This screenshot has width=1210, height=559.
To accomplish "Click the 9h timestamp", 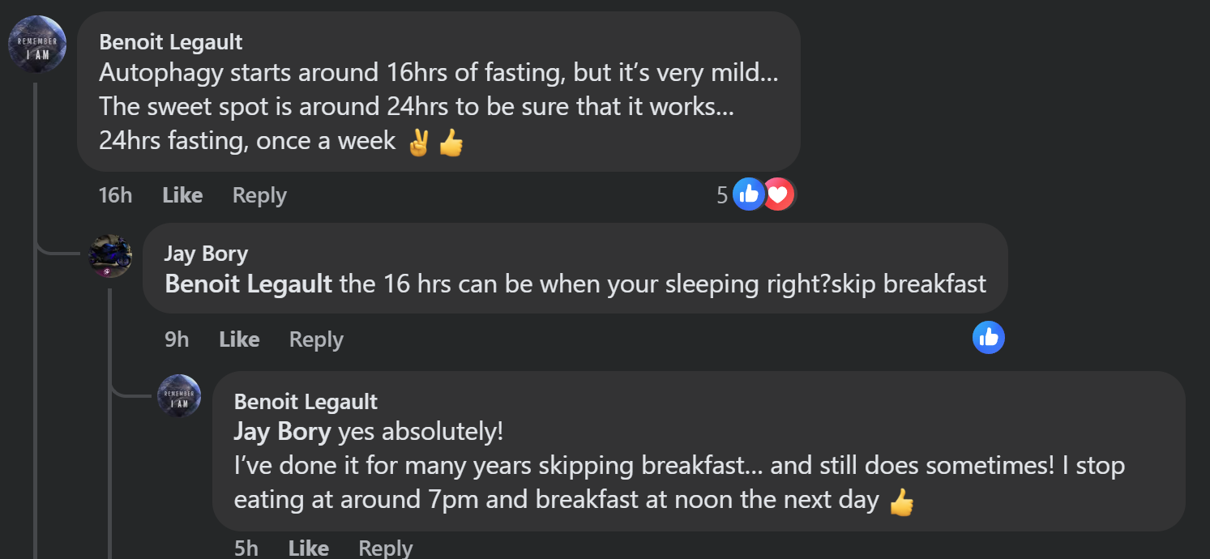I will [177, 339].
